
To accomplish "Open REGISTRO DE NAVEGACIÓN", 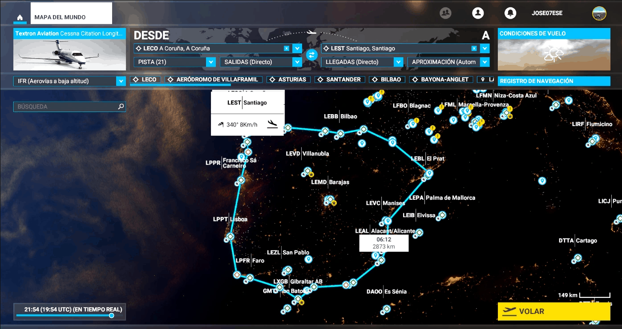I will 554,81.
